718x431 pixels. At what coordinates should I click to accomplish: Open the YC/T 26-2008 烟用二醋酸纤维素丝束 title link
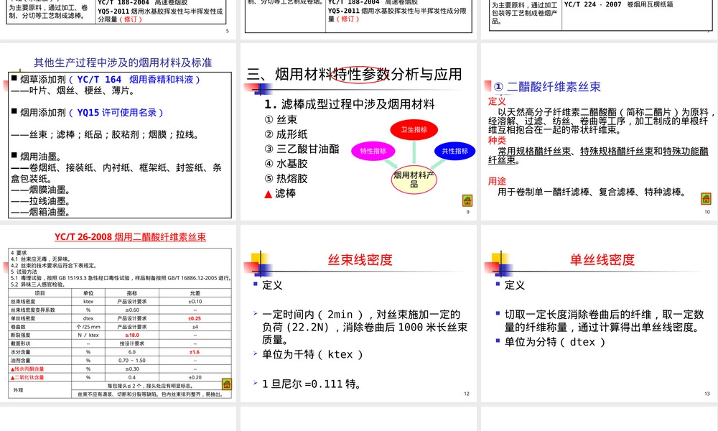click(x=130, y=237)
